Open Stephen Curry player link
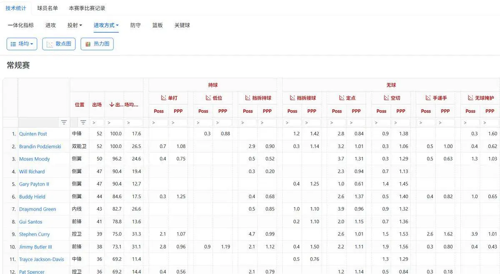Image resolution: width=500 pixels, height=274 pixels. click(34, 234)
